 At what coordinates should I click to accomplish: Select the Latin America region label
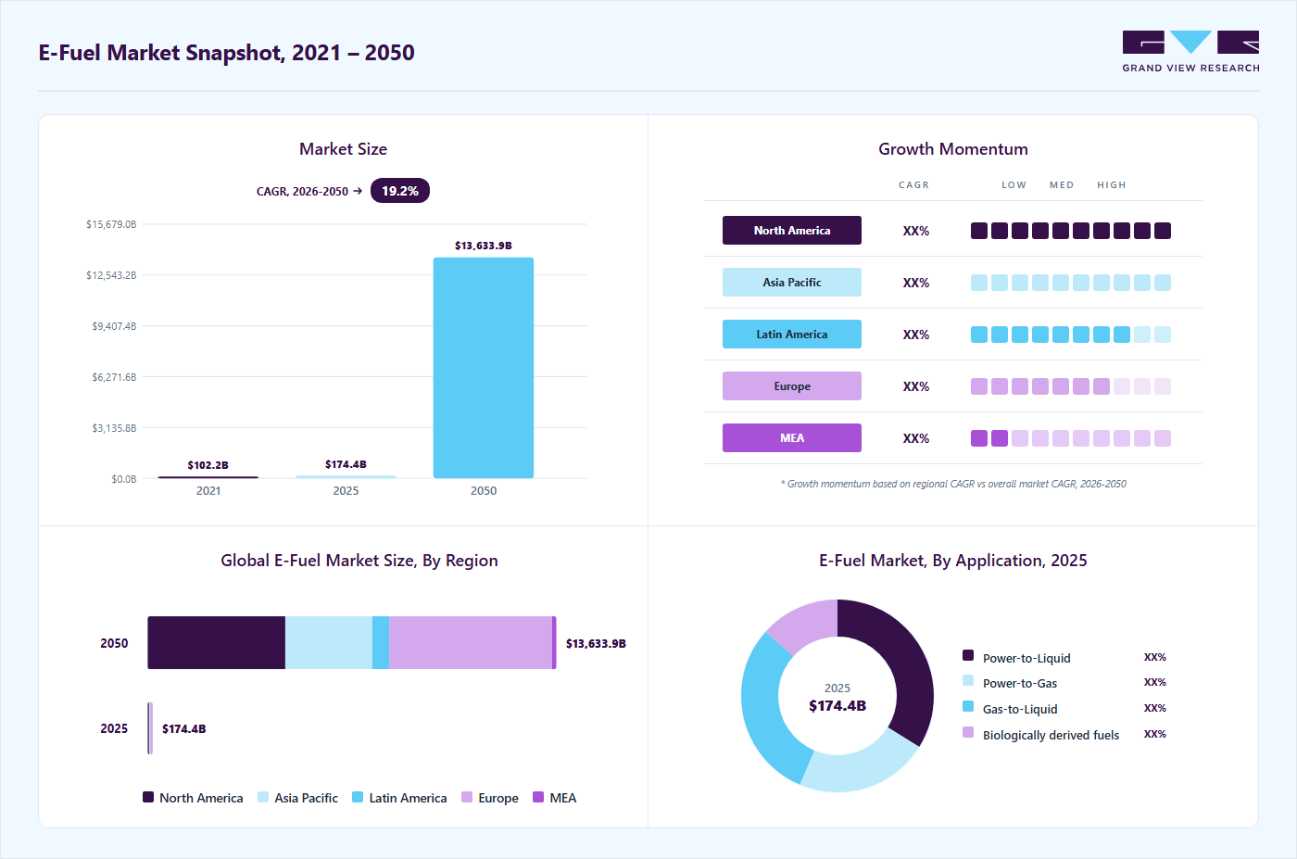coord(792,335)
